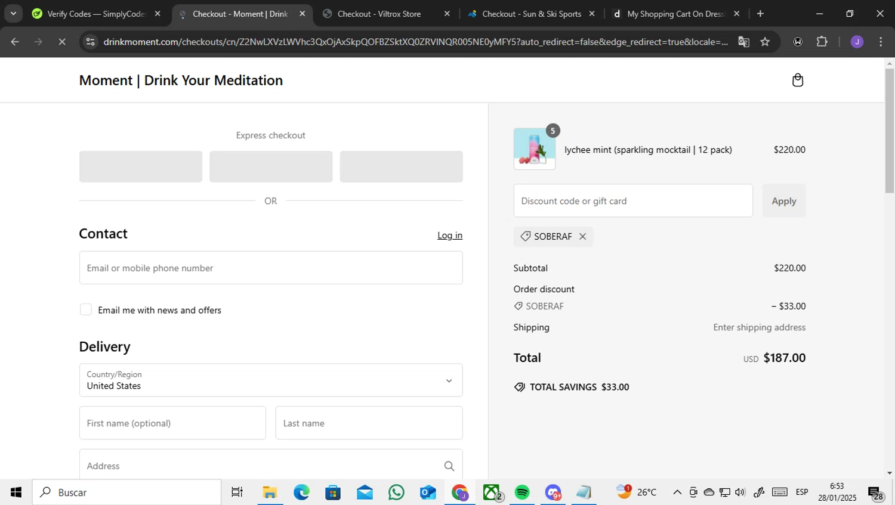The image size is (895, 505).
Task: Open volume control in system tray
Action: coord(740,492)
